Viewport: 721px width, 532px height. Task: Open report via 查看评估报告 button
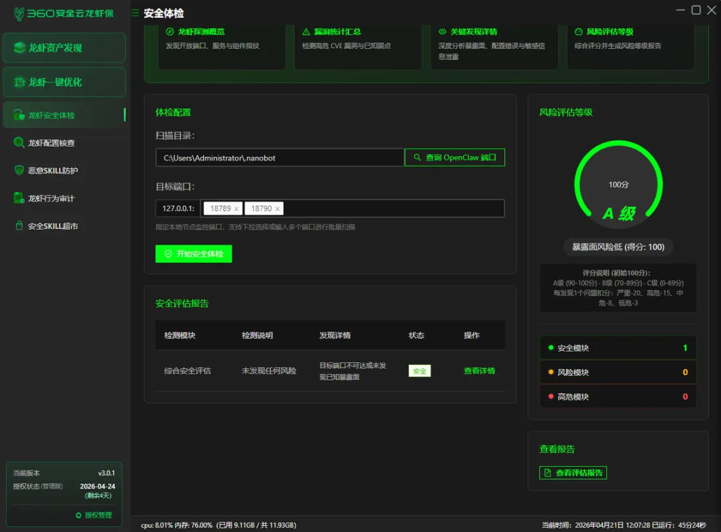pos(573,473)
